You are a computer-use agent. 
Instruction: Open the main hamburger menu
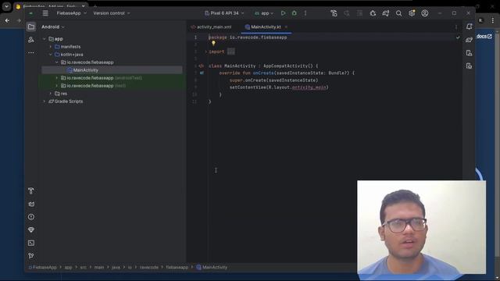tap(45, 13)
